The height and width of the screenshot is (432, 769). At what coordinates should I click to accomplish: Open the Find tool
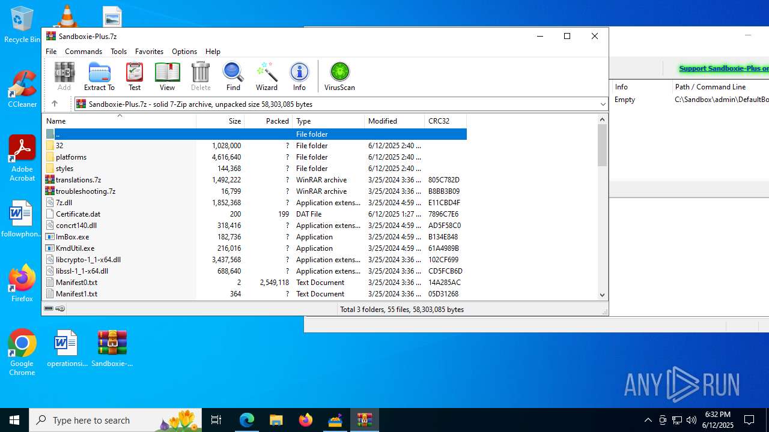point(233,76)
